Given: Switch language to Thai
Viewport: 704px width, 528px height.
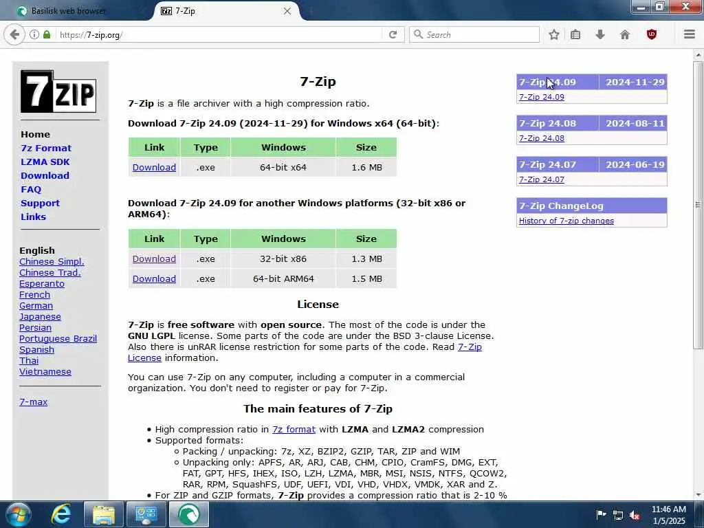Looking at the screenshot, I should click(29, 360).
